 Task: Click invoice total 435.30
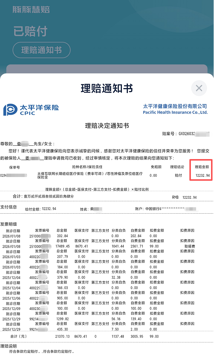[62, 329]
